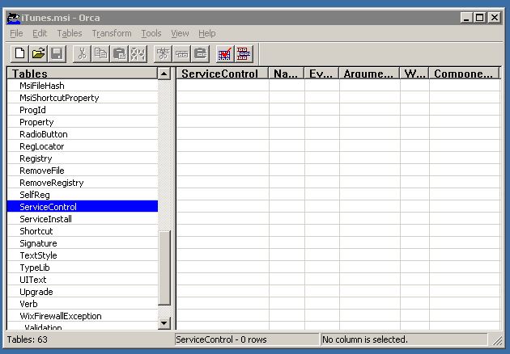Click the Drop Row toolbar icon
510x354 pixels.
click(201, 53)
